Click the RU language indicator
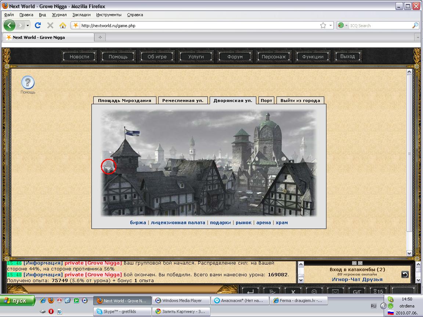This screenshot has height=317, width=423. tap(373, 306)
